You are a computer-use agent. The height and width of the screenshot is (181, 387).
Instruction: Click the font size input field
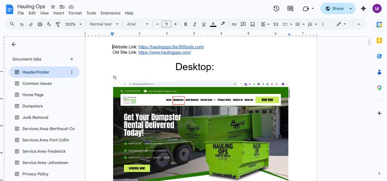[166, 24]
